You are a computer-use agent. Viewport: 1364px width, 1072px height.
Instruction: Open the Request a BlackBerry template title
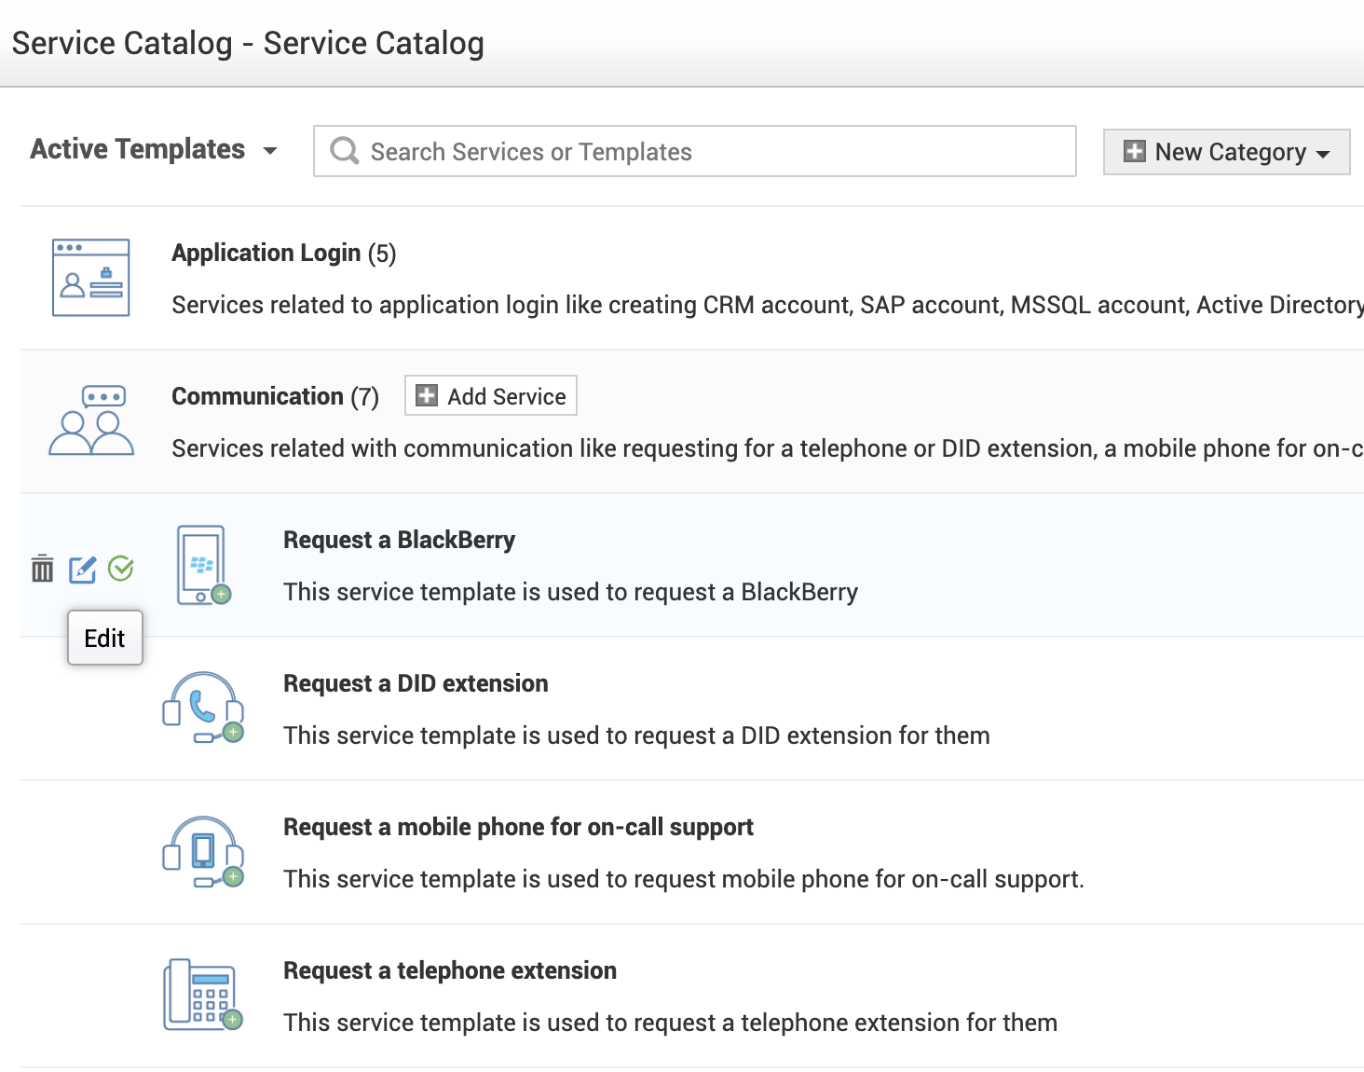pyautogui.click(x=399, y=540)
